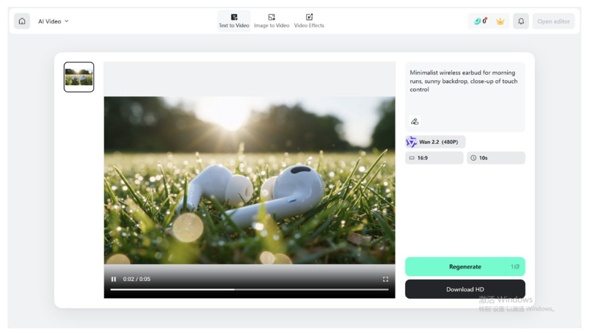Screen dimensions: 590x334
Task: Click the edit prompt icon
Action: pos(414,121)
